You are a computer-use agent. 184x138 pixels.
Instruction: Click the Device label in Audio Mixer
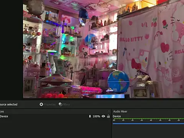tap(117, 116)
